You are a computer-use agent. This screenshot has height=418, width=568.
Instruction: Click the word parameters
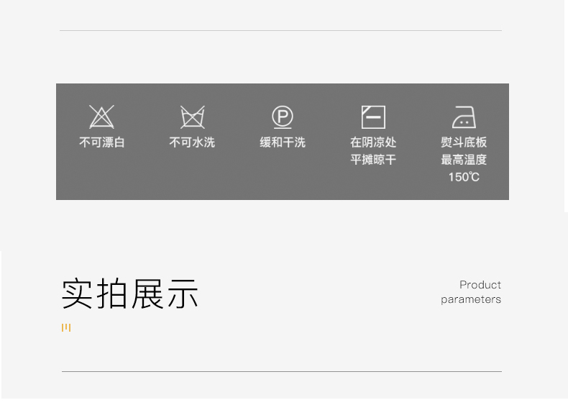471,299
